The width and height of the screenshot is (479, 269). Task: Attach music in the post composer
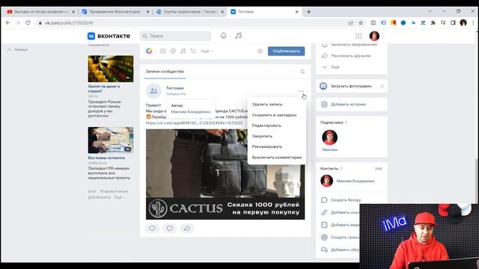183,51
